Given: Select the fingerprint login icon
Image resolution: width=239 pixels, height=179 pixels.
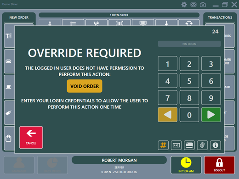Looking at the screenshot, I should pyautogui.click(x=202, y=145).
